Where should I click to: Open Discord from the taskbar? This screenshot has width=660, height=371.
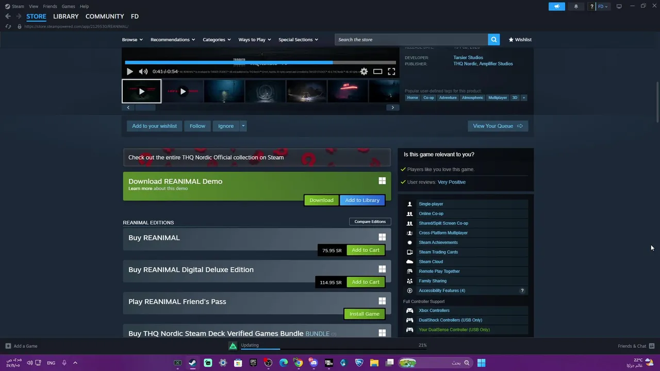[313, 363]
